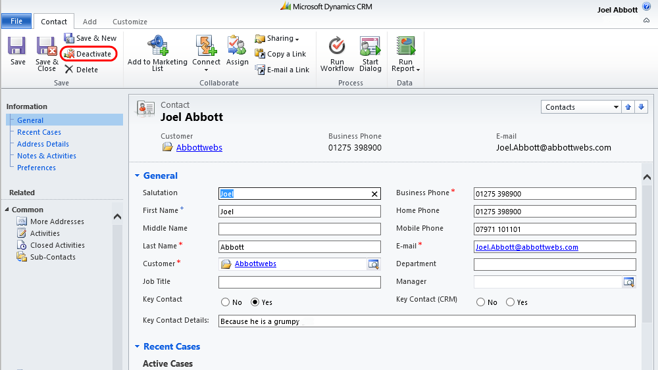Click the Last Name input field
Viewport: 658px width, 370px height.
coord(299,247)
